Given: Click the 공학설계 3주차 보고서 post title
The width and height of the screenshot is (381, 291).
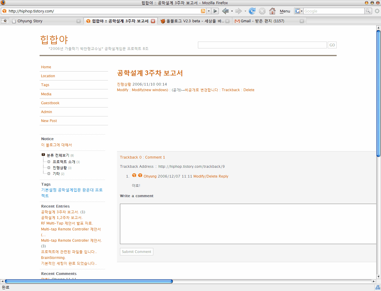Looking at the screenshot, I should tap(150, 73).
